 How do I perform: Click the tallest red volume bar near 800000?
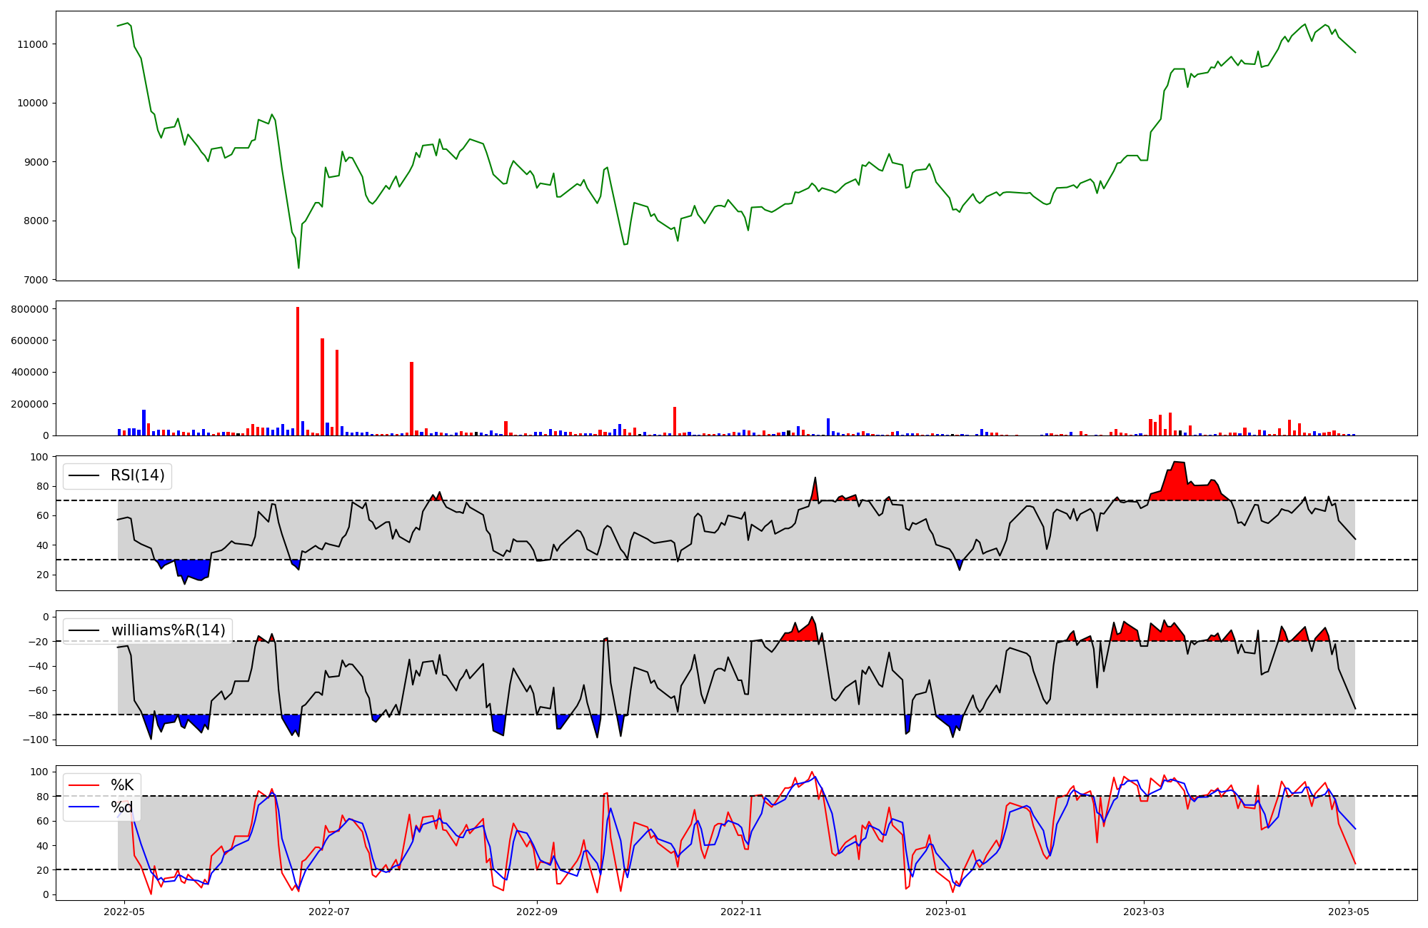298,371
